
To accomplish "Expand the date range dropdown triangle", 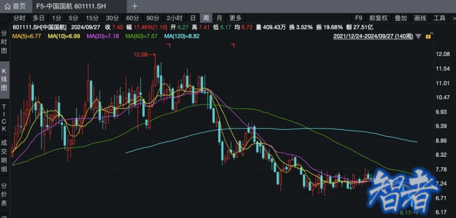I will pyautogui.click(x=418, y=36).
